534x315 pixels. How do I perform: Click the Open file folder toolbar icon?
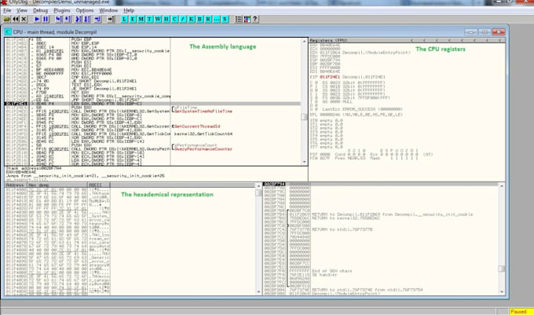(7, 19)
